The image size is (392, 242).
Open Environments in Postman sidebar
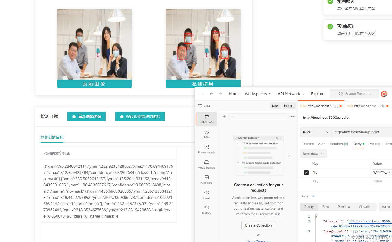pyautogui.click(x=207, y=149)
